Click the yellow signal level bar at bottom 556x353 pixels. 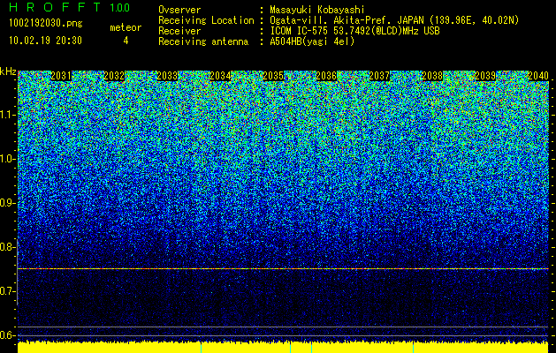pos(283,348)
